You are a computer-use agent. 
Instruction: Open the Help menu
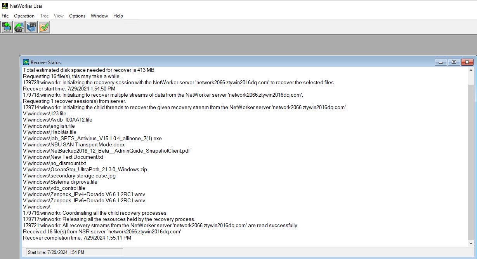[118, 16]
